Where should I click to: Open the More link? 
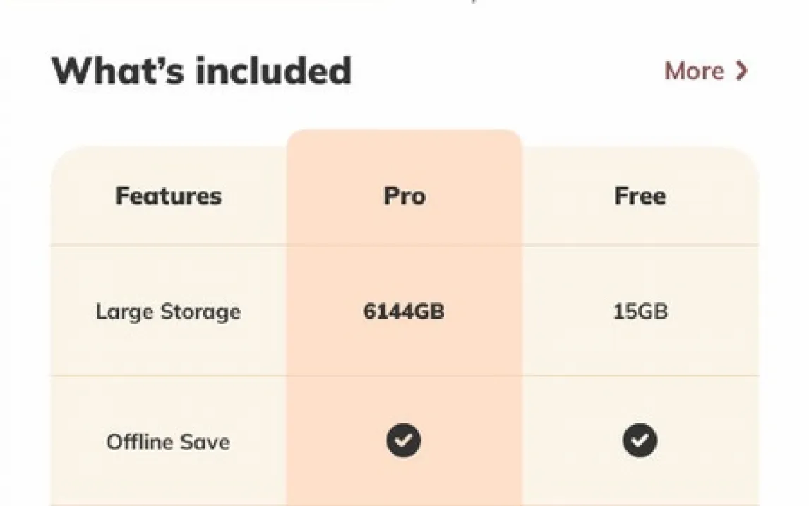(695, 71)
